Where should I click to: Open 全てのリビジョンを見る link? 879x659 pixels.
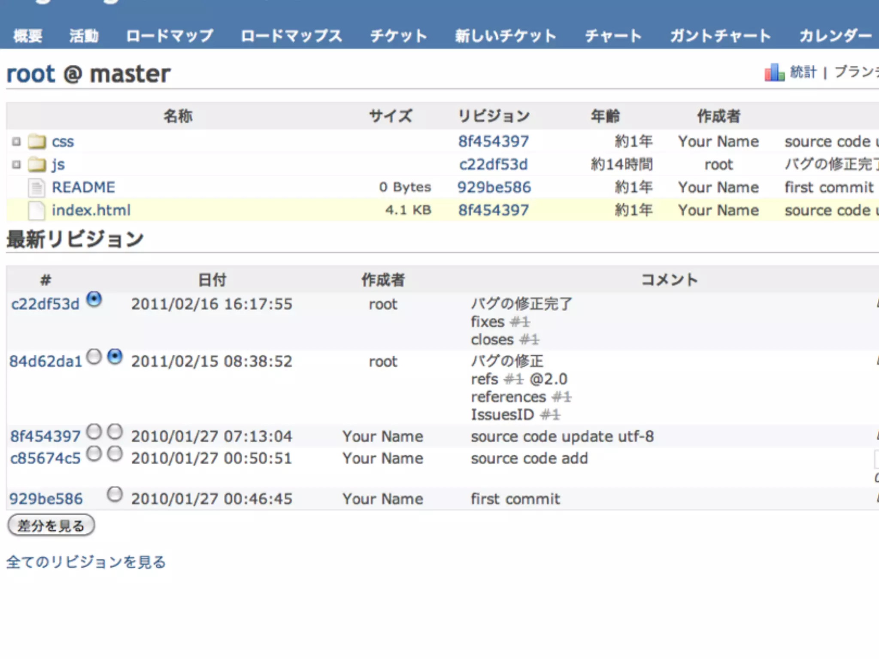coord(86,562)
